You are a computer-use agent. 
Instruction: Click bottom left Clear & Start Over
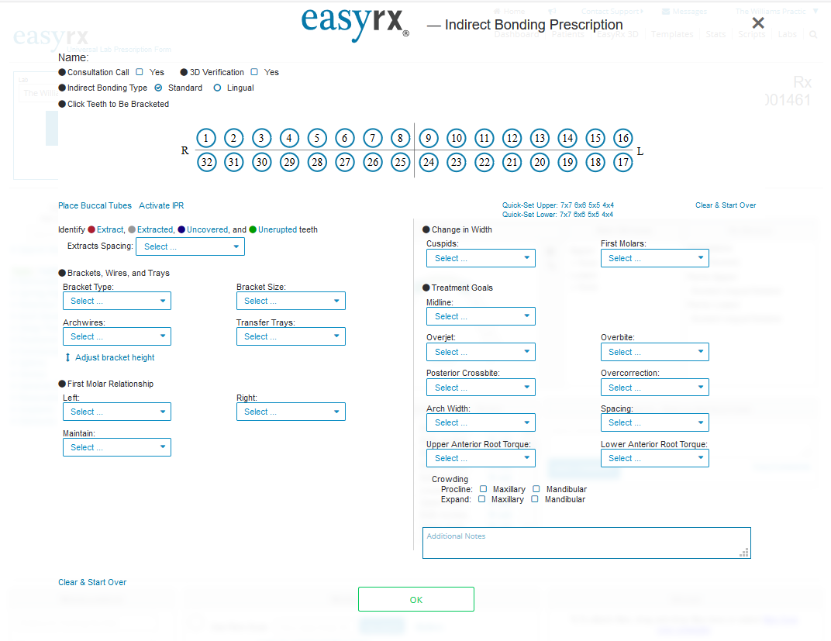(x=92, y=582)
